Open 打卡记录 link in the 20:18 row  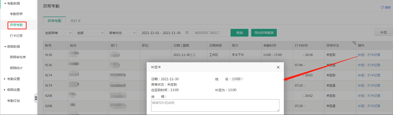(374, 55)
